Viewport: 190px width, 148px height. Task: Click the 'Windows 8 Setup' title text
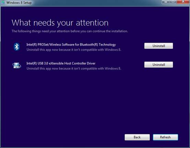tap(19, 2)
